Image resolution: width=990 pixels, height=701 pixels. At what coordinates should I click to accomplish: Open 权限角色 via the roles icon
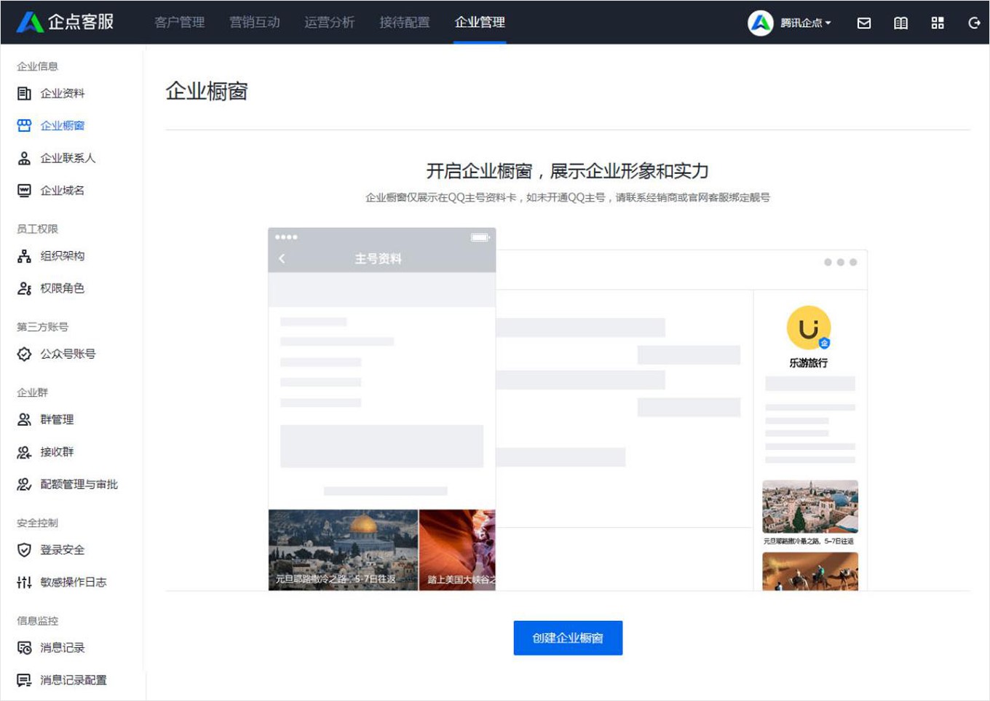click(x=24, y=288)
